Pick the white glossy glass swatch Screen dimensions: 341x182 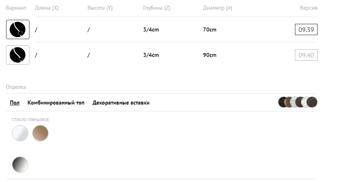[x=20, y=133]
